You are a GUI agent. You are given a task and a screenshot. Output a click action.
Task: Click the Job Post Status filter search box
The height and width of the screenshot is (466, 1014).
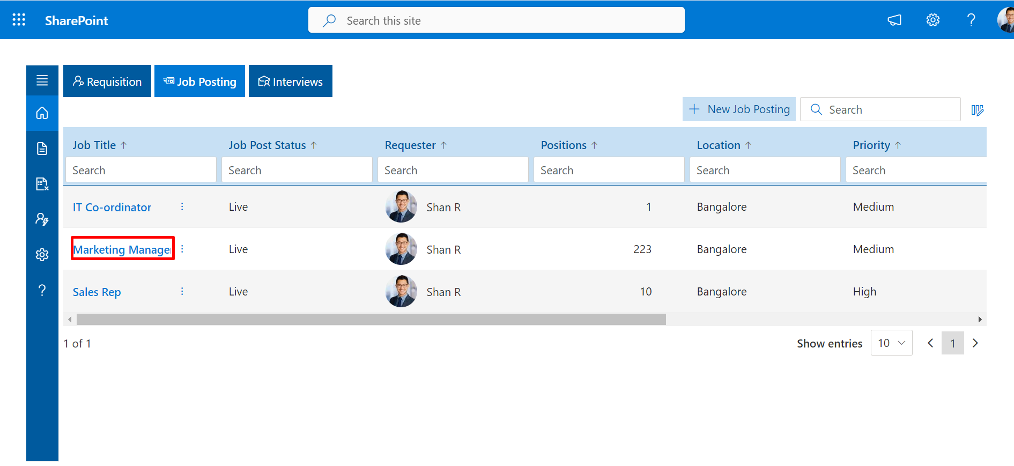[x=297, y=170]
